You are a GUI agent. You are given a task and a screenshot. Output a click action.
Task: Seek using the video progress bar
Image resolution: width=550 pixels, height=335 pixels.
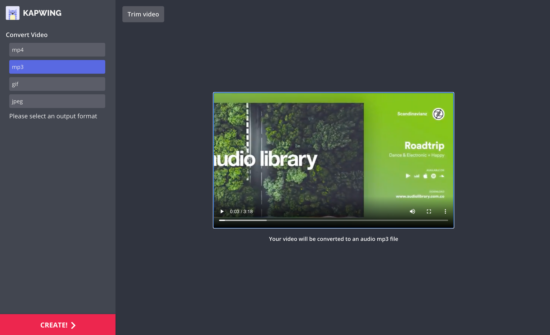(x=333, y=220)
